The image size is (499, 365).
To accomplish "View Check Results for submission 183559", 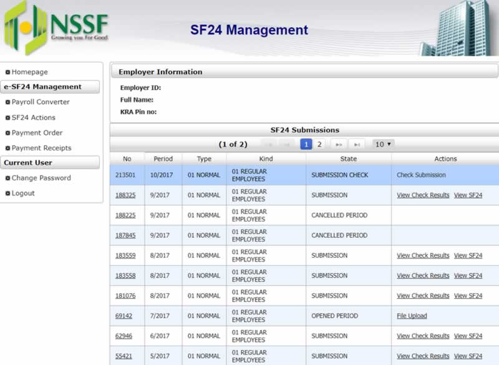I will pos(423,255).
